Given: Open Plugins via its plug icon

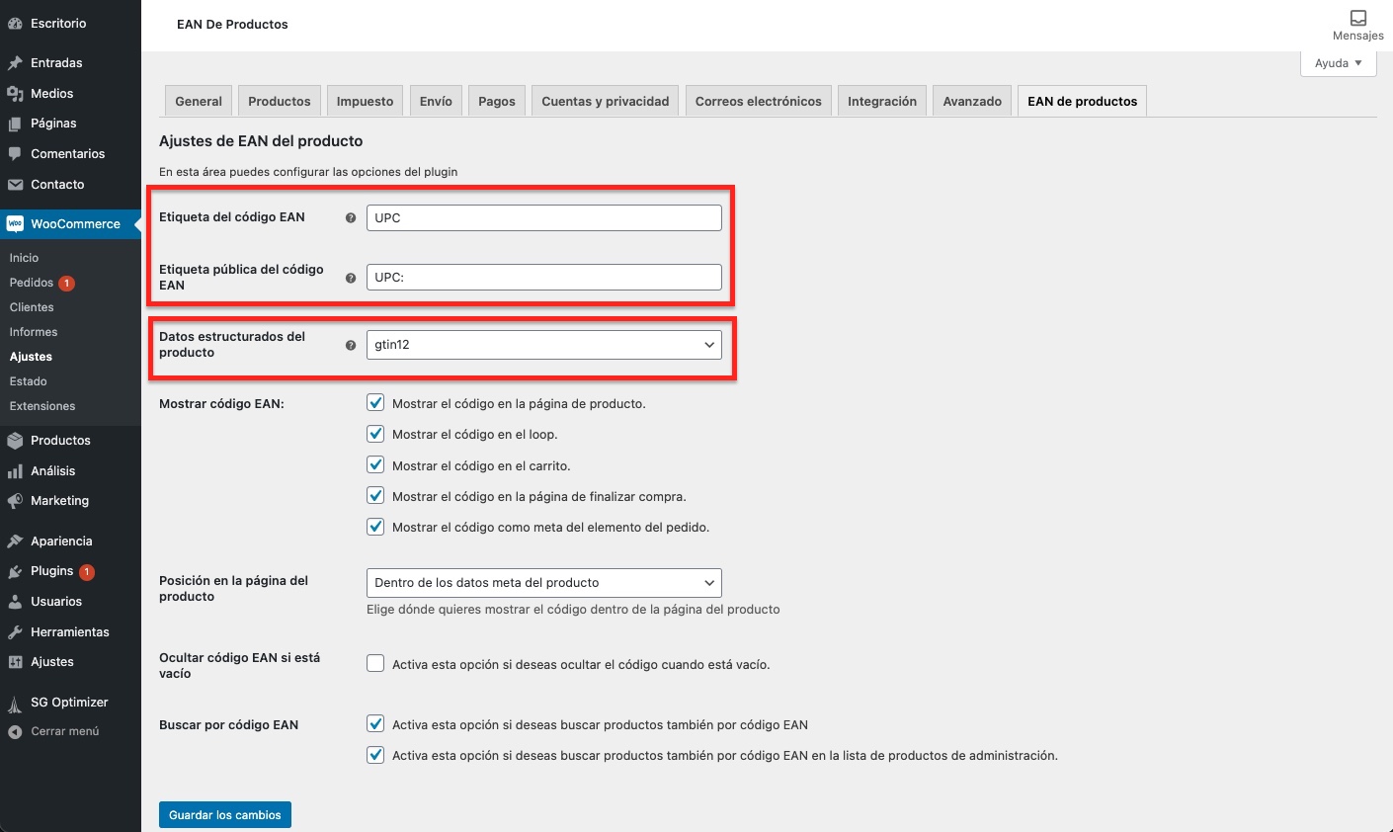Looking at the screenshot, I should tap(15, 571).
